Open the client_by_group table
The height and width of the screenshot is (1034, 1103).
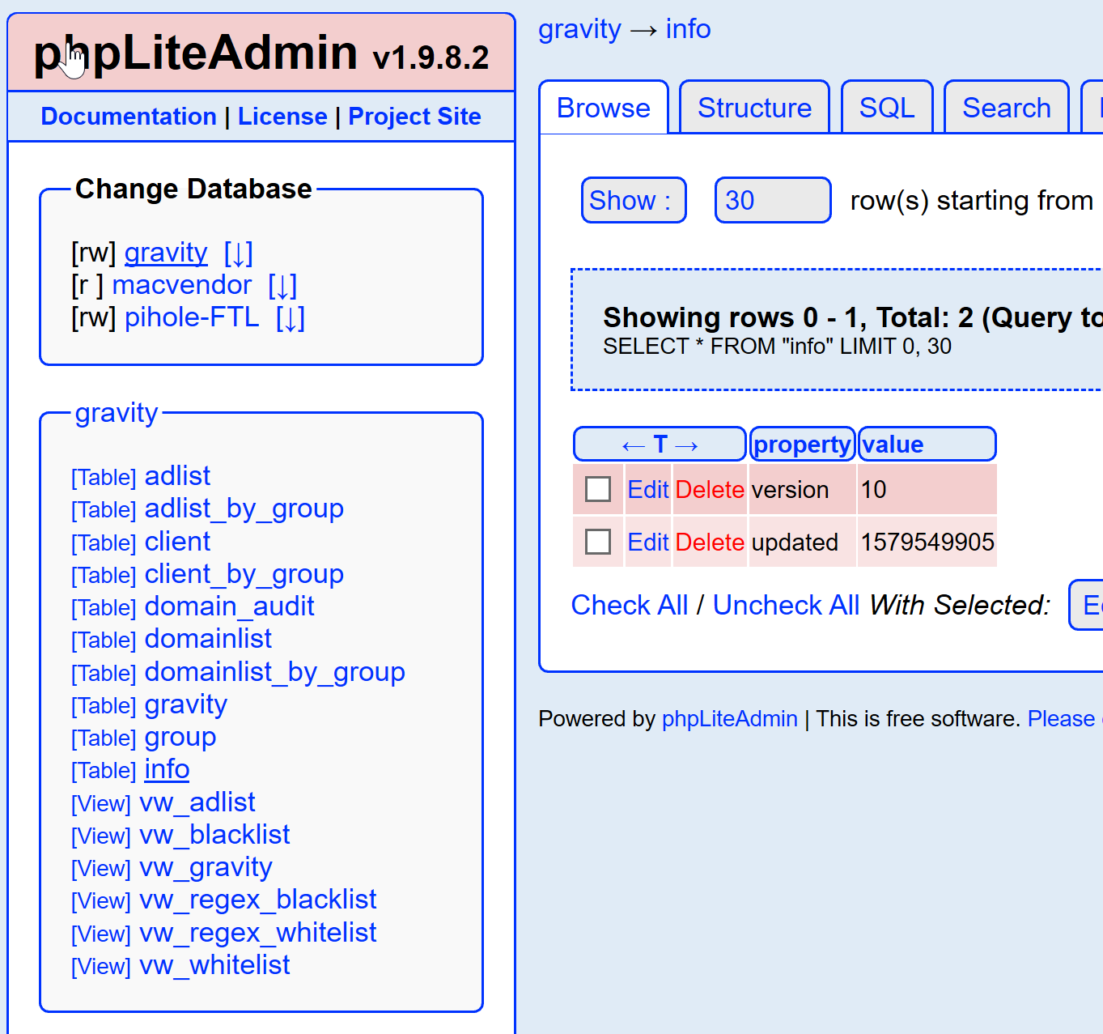[x=244, y=574]
